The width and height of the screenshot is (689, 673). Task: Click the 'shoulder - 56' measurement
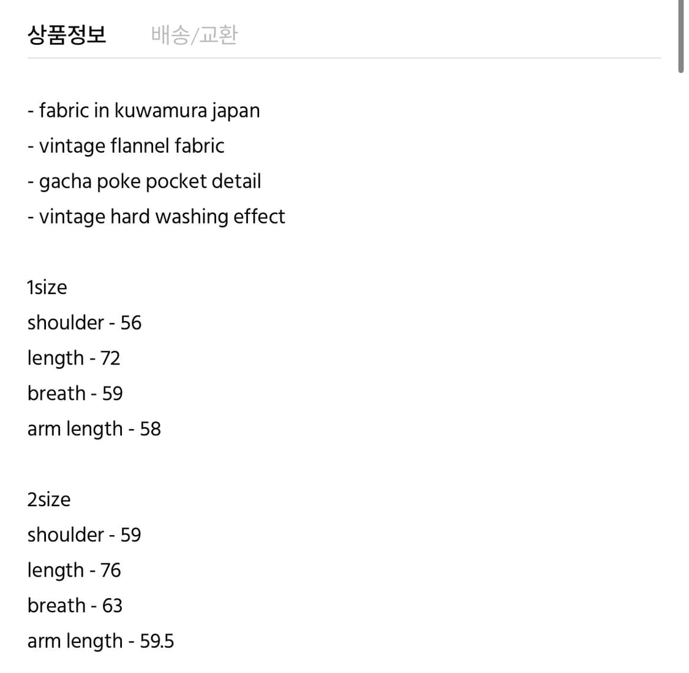(x=85, y=322)
